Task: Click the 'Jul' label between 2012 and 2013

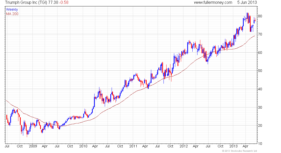Action: point(208,146)
